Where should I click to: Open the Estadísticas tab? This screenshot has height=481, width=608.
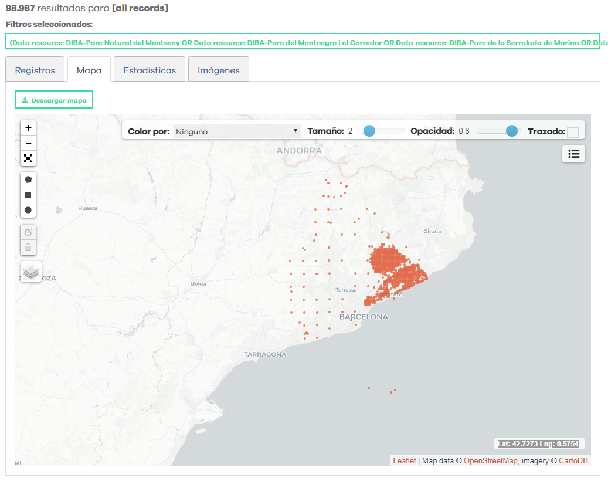point(150,70)
